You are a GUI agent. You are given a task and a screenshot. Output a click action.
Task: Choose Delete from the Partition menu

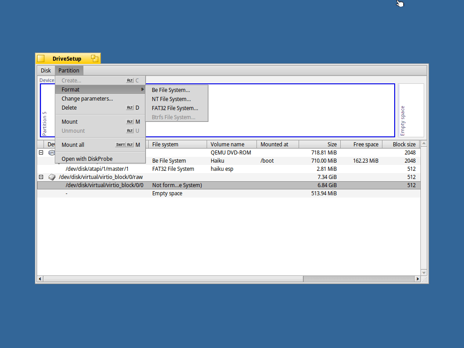coord(100,108)
